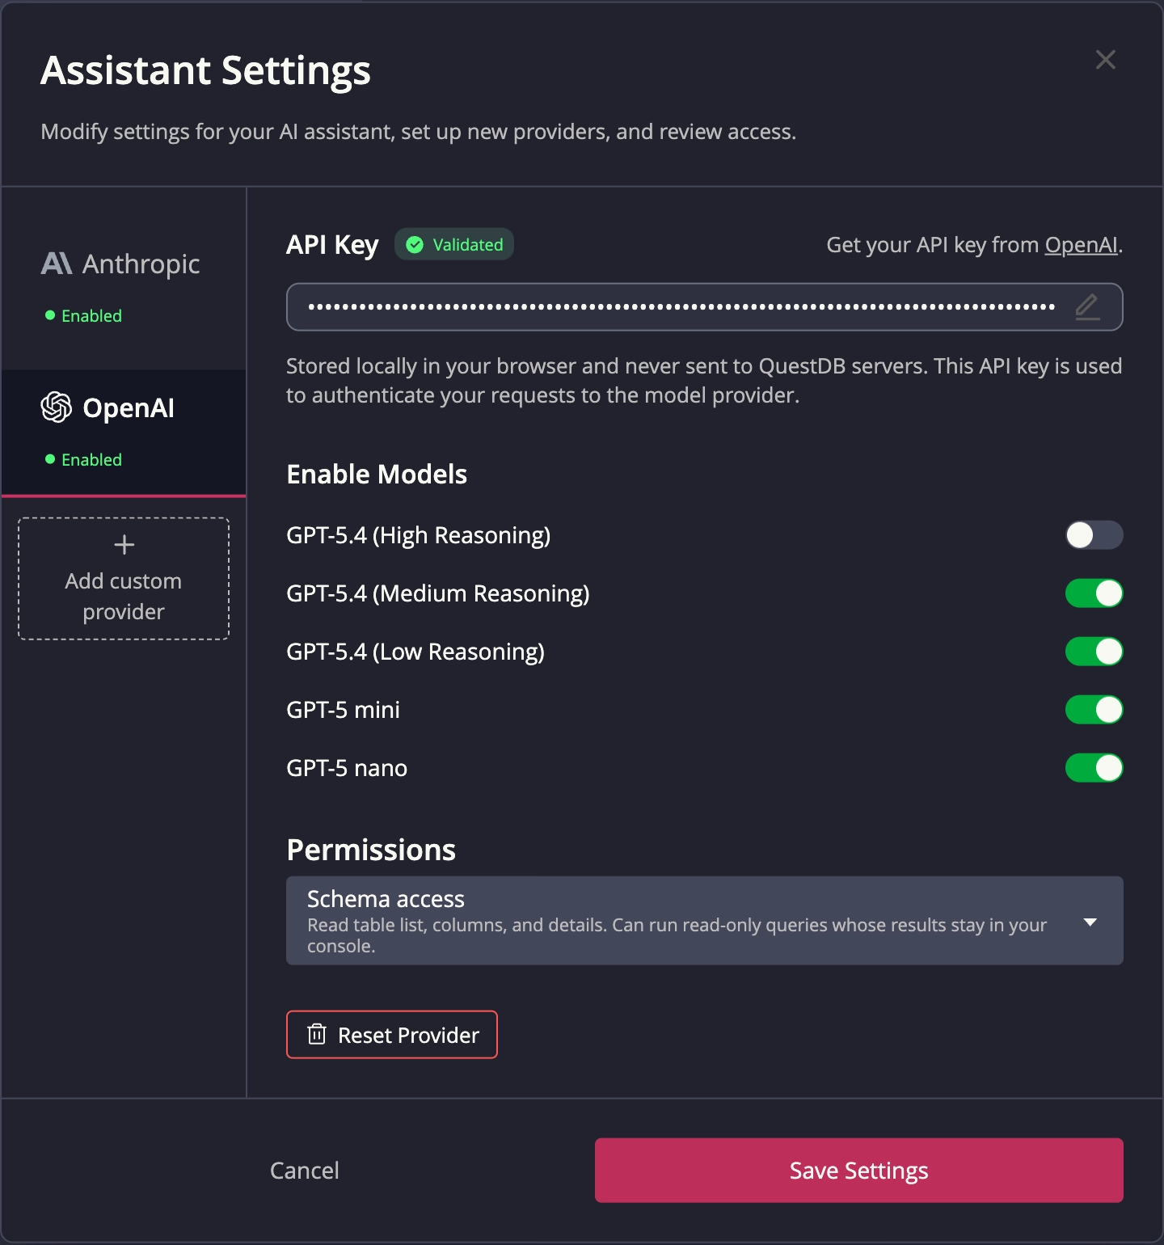Enable GPT-5.4 (High Reasoning) model
The height and width of the screenshot is (1245, 1164).
[x=1094, y=535]
